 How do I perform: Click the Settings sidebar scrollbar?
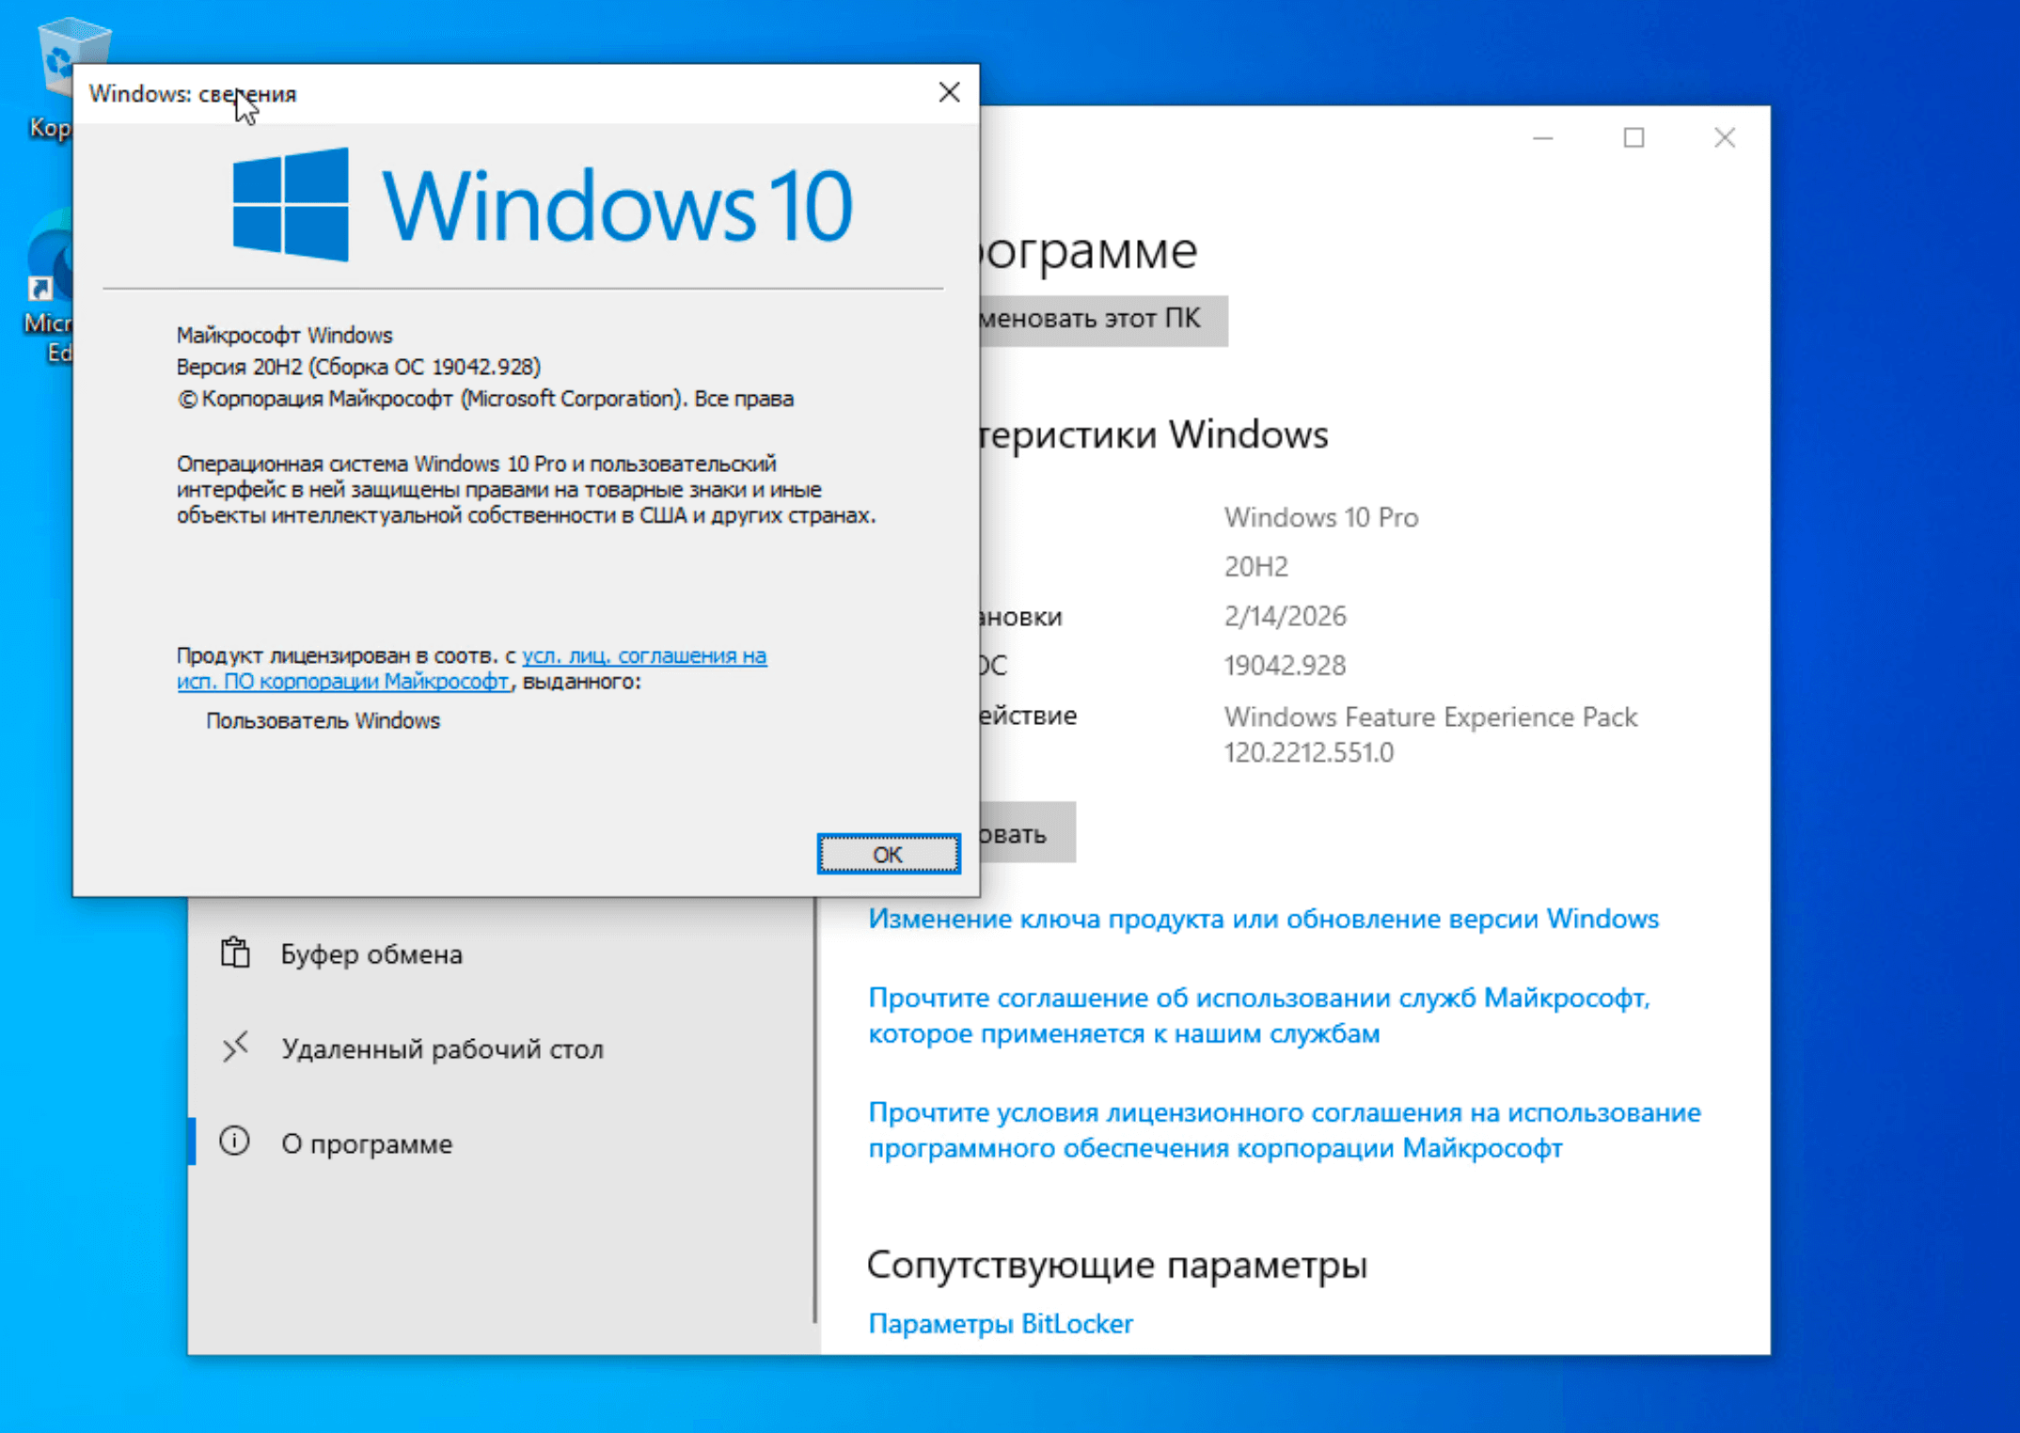tap(814, 1110)
